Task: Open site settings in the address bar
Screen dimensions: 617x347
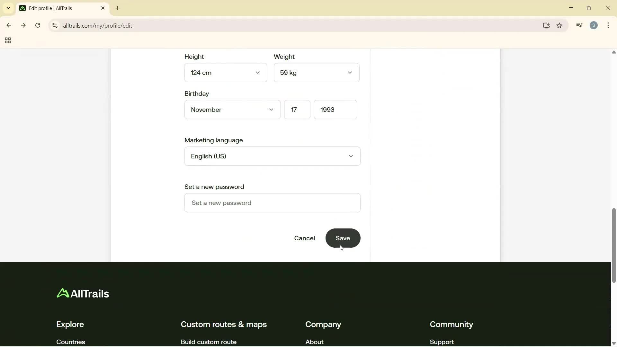Action: [x=55, y=26]
